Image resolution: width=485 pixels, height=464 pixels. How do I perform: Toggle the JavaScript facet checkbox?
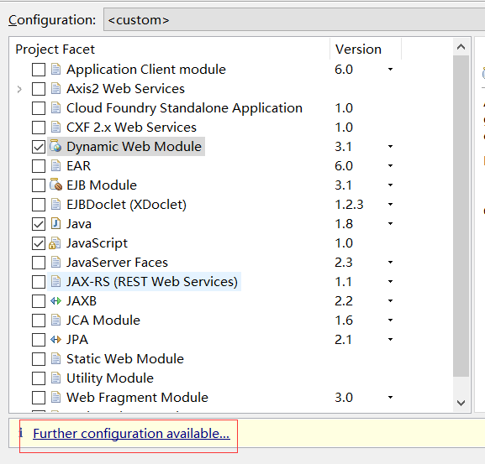39,243
